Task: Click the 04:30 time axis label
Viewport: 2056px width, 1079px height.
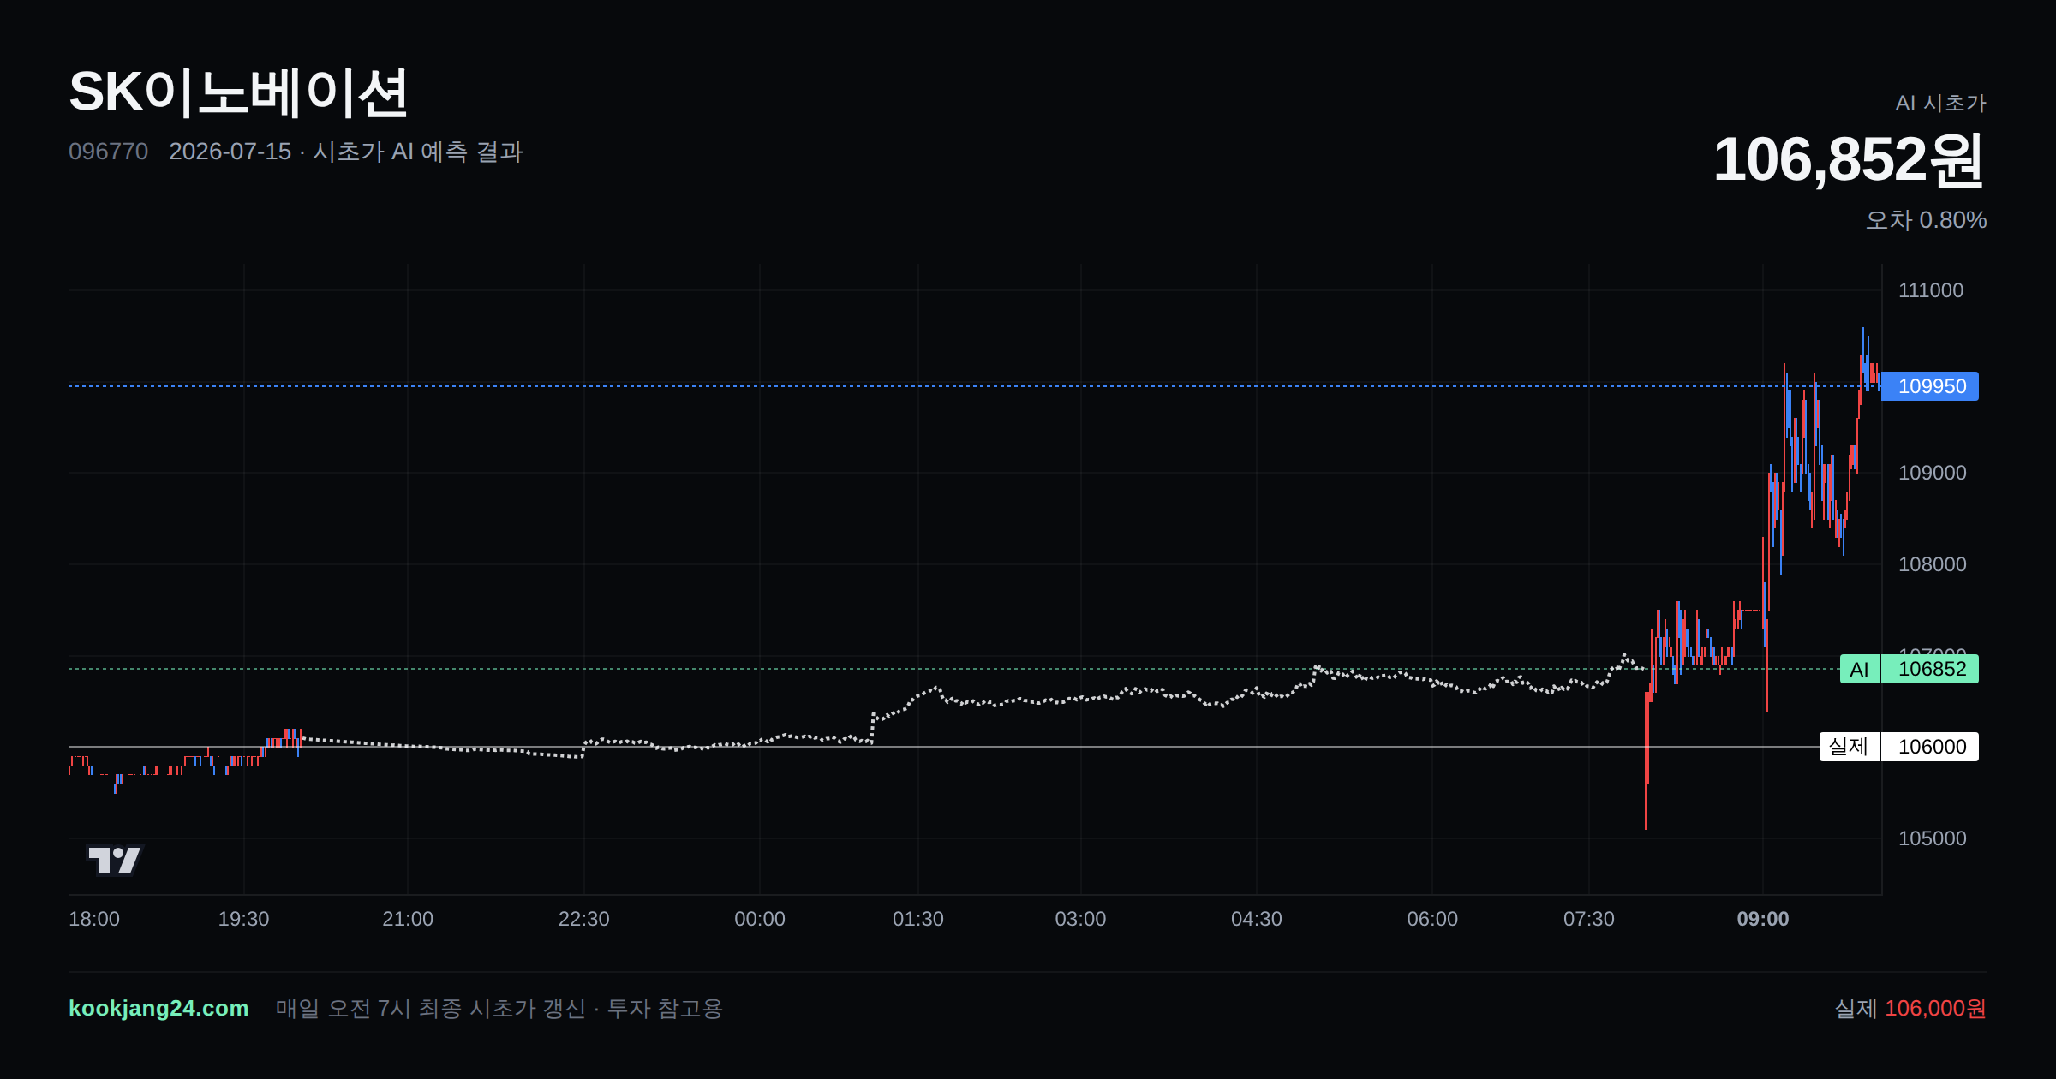Action: (1257, 919)
